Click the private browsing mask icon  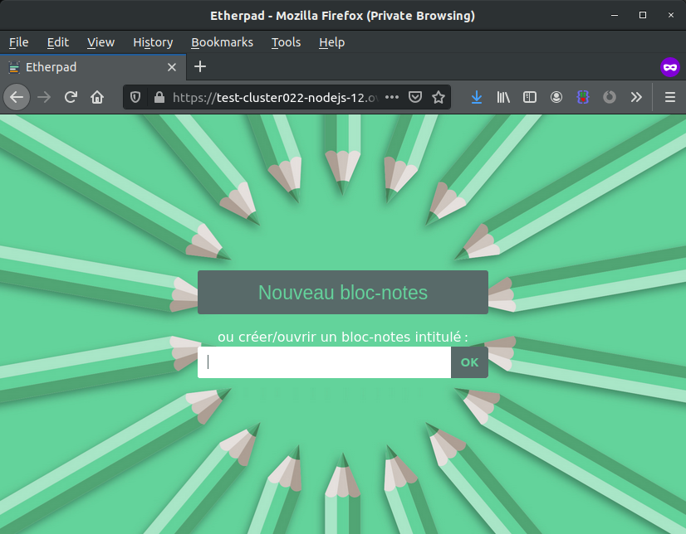(670, 66)
